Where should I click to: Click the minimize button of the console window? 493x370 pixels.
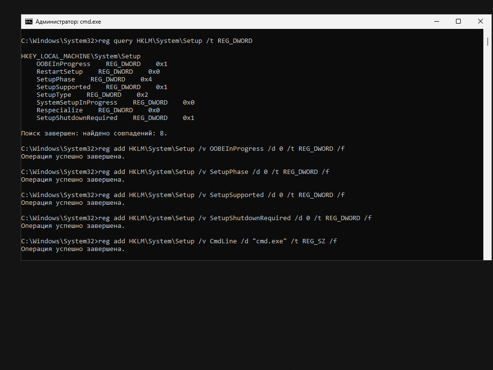click(x=436, y=21)
